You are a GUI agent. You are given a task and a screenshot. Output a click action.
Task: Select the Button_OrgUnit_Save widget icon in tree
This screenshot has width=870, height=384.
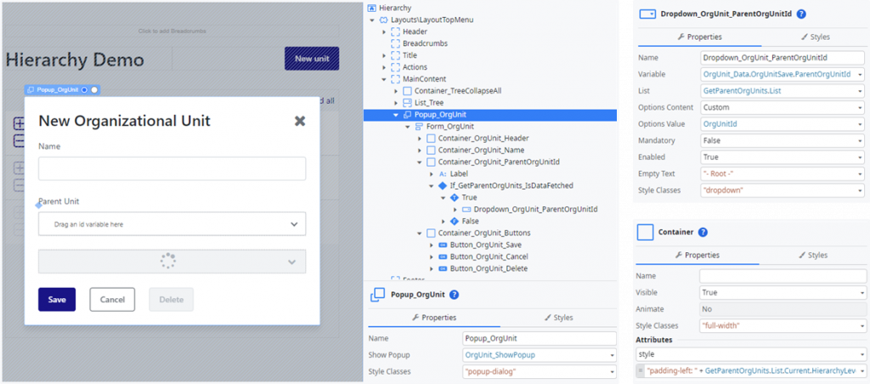click(441, 245)
